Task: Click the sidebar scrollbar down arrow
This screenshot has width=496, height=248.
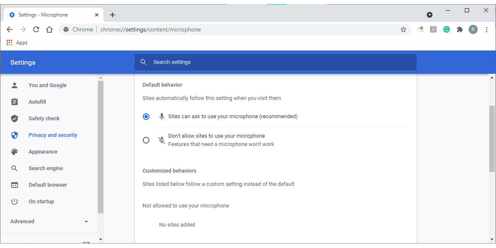Action: [100, 239]
